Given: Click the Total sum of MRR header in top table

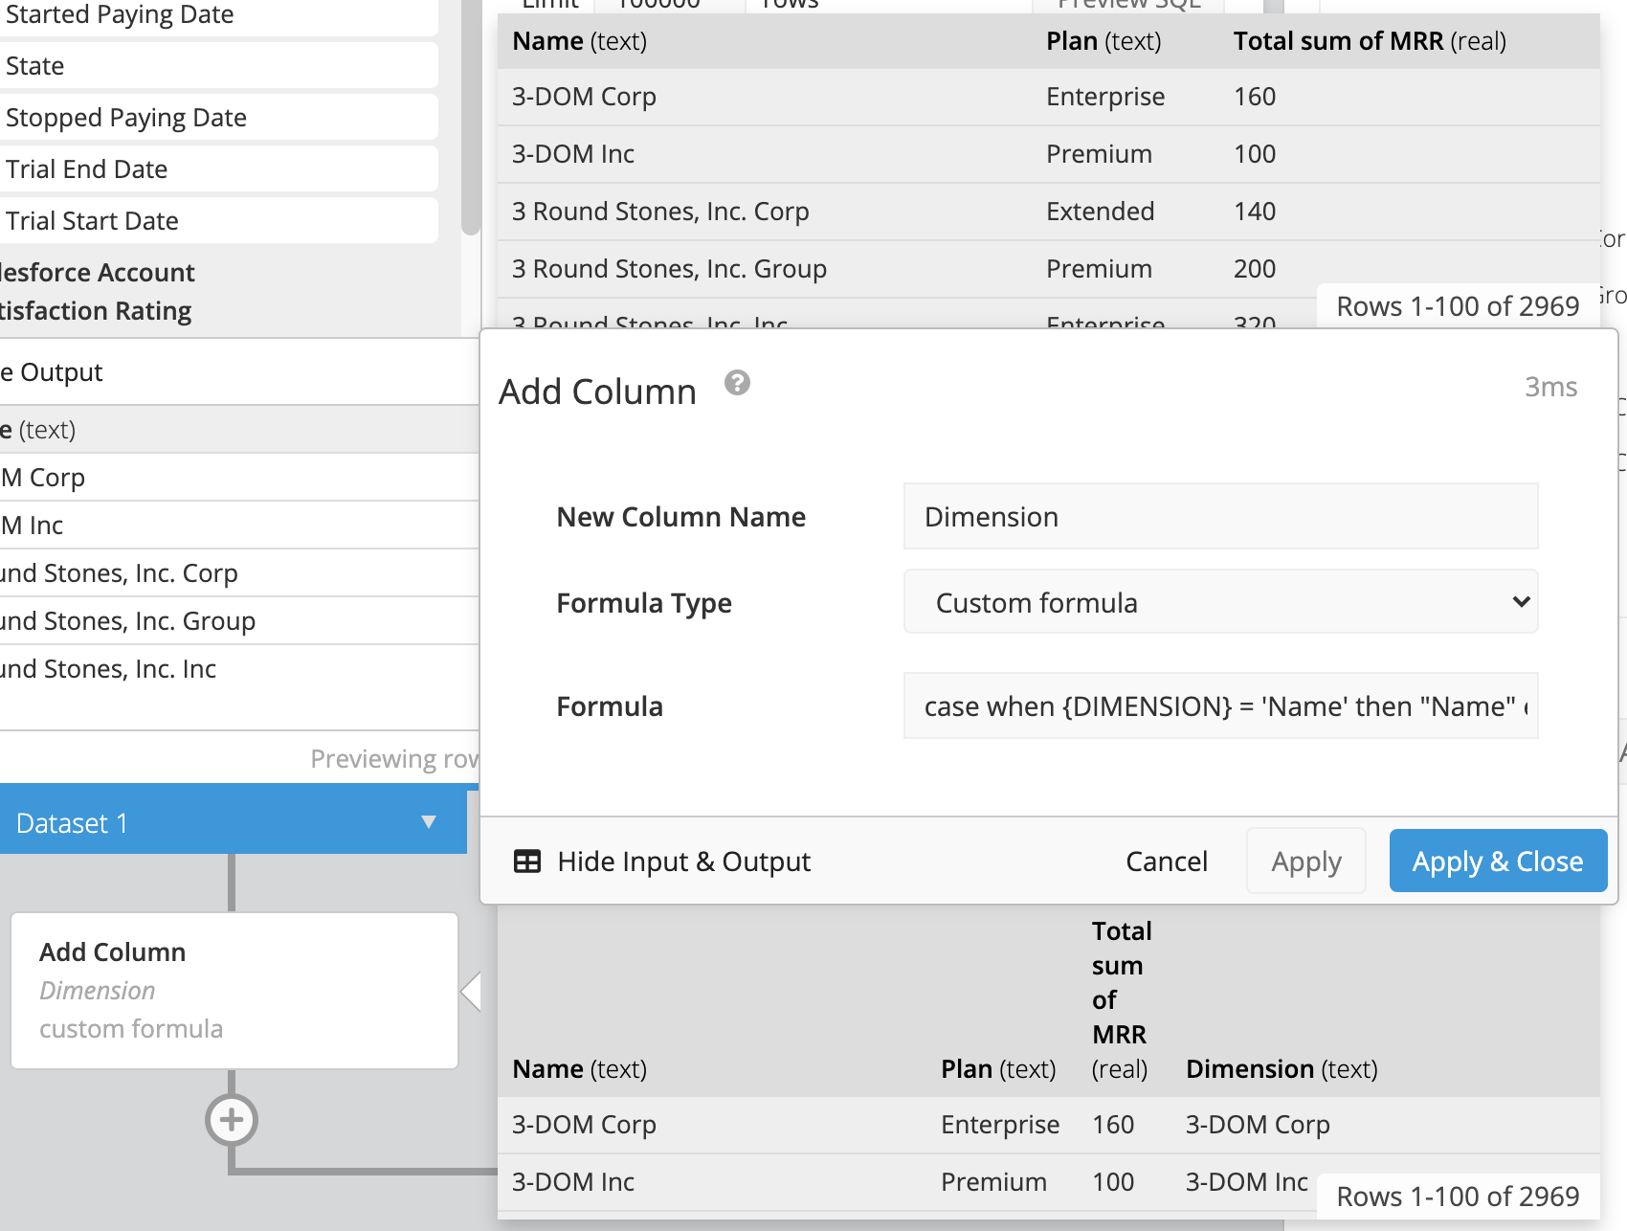Looking at the screenshot, I should point(1370,41).
